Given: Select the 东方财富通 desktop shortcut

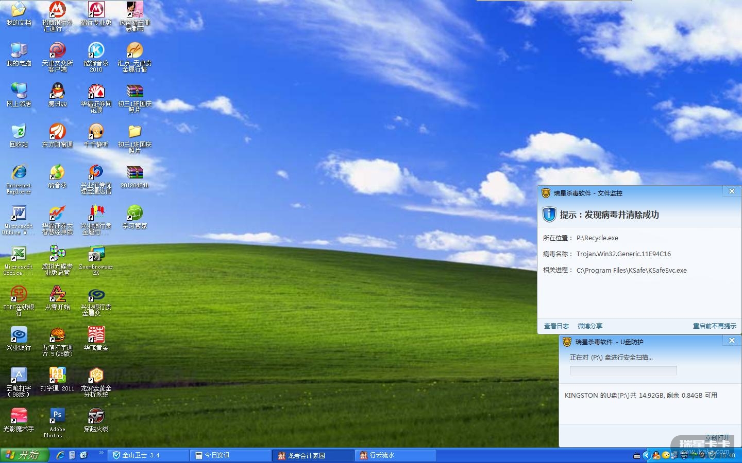Looking at the screenshot, I should [57, 135].
